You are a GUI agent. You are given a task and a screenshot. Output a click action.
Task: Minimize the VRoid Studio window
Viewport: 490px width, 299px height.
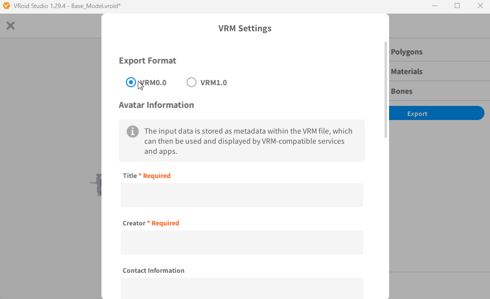coord(434,6)
